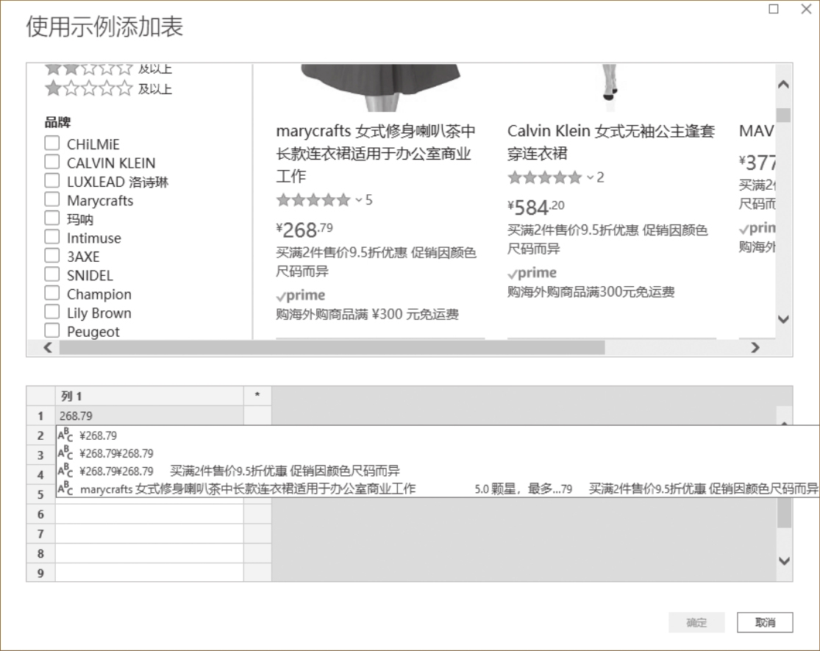The width and height of the screenshot is (820, 651).
Task: Open the Calvin Klein 女式无袖 product link
Action: click(x=610, y=142)
